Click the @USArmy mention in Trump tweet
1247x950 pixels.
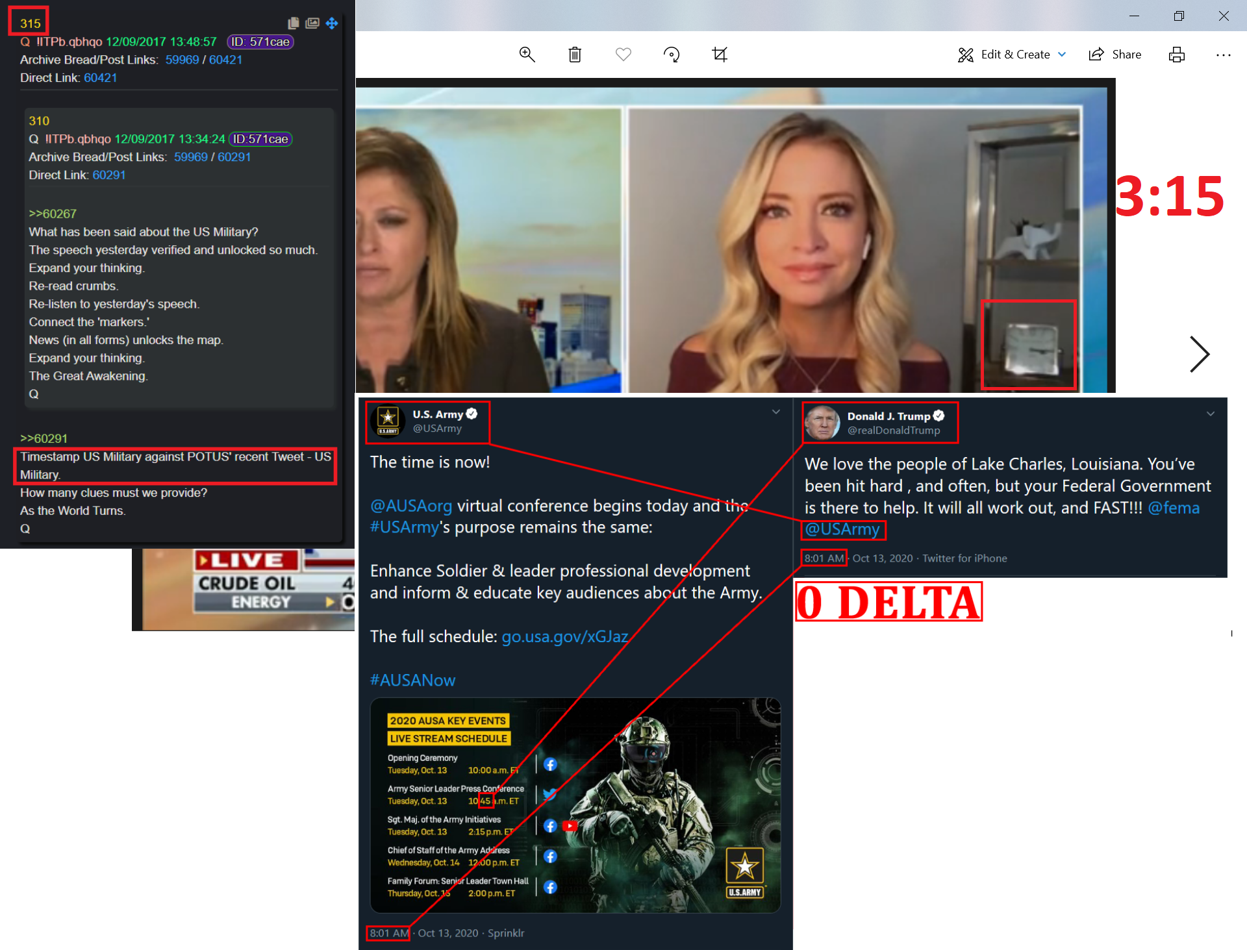tap(842, 529)
